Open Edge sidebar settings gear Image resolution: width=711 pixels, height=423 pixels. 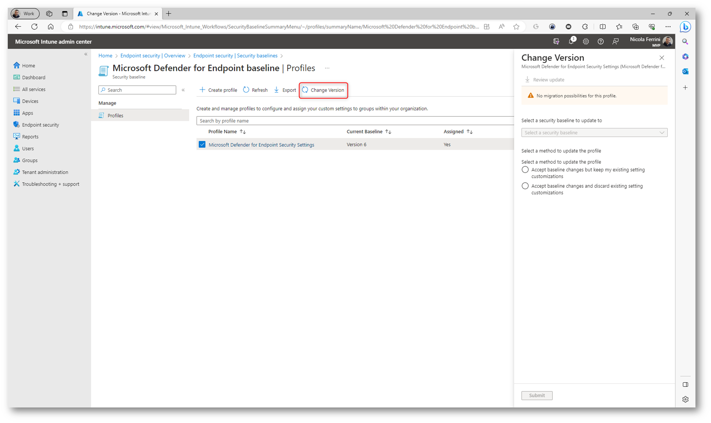(685, 399)
